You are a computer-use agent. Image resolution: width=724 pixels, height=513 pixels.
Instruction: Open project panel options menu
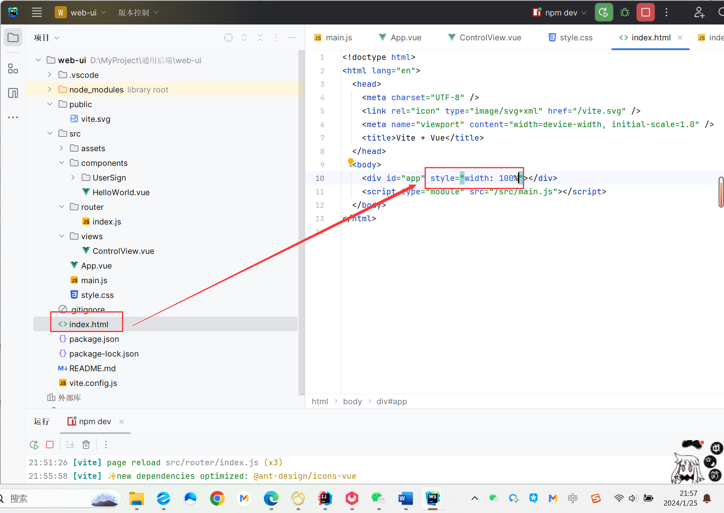point(276,37)
